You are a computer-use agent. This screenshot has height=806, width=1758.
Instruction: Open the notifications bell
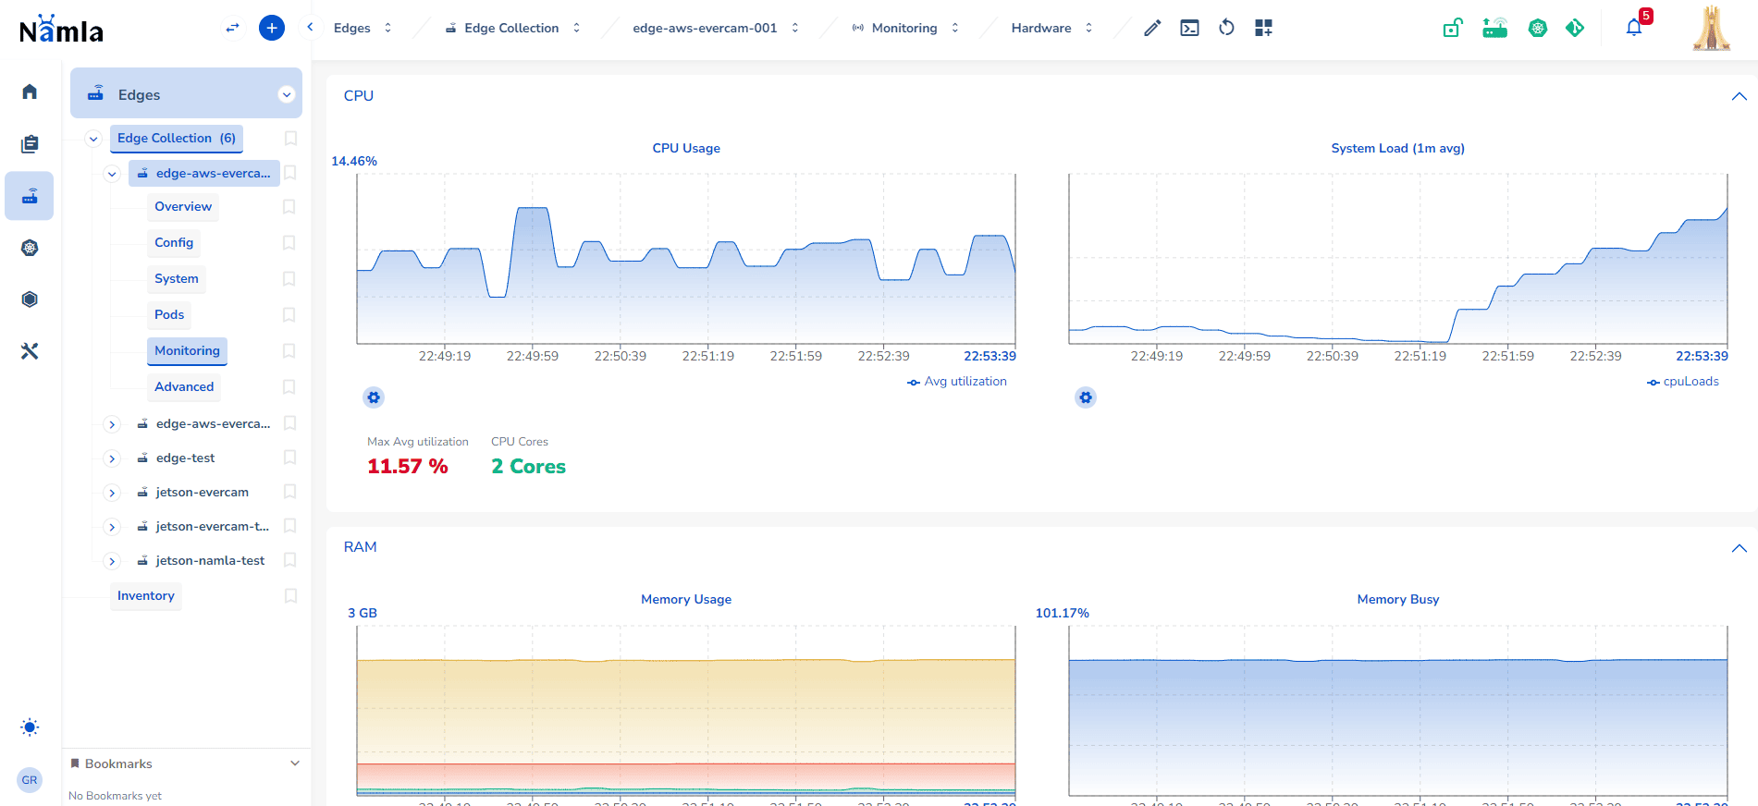point(1634,28)
